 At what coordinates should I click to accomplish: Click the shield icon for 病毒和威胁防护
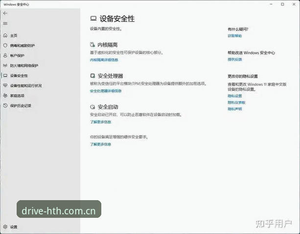coord(5,46)
